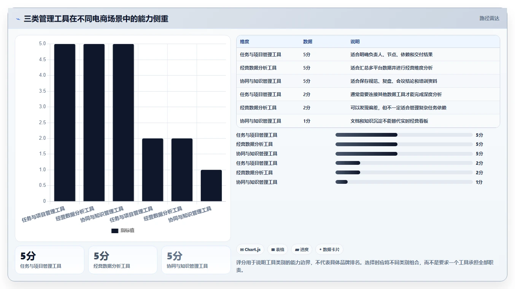
Task: Click the 4.5 tick on the chart y-axis
Action: click(42, 60)
